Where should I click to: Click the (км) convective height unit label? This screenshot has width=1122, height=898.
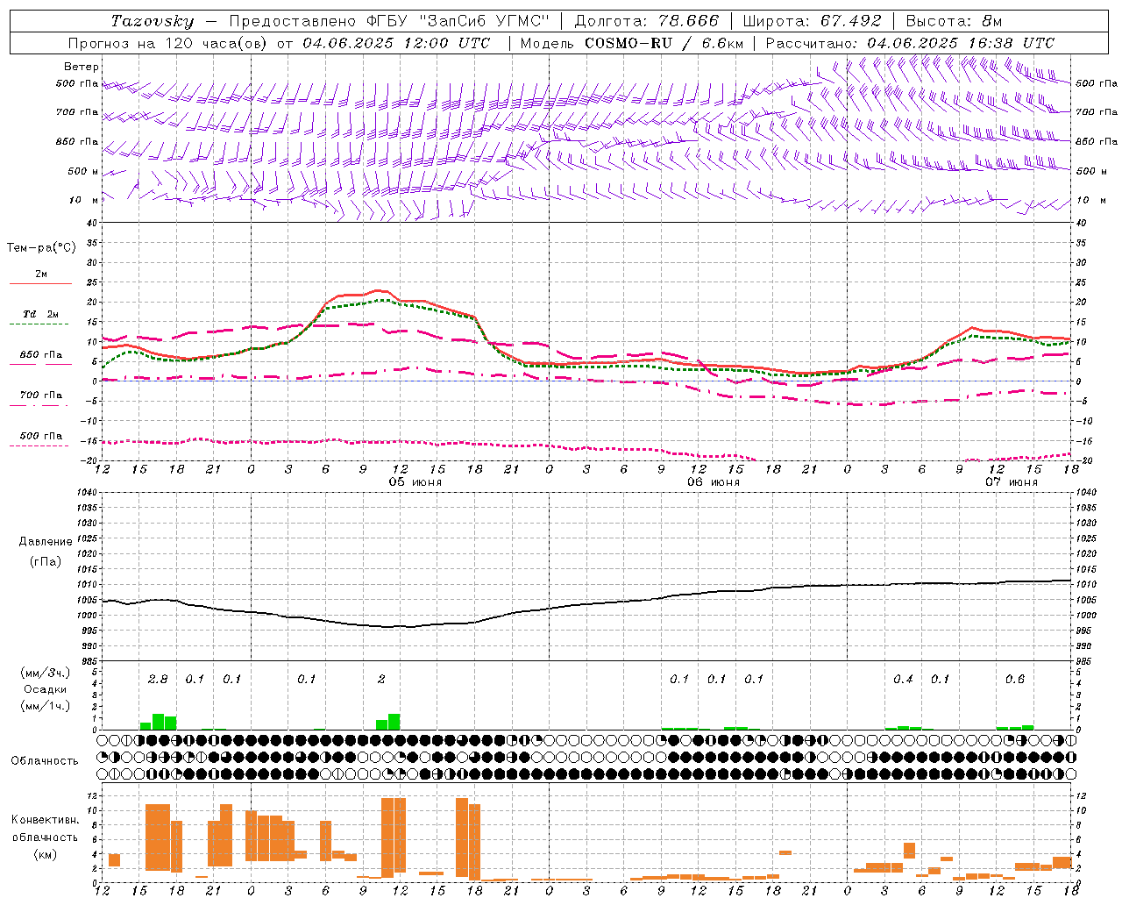point(45,854)
